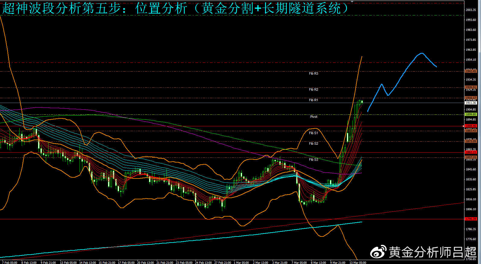This screenshot has width=481, height=264.
Task: Select the 20 Feb 13:00 time label
Action: click(145, 262)
